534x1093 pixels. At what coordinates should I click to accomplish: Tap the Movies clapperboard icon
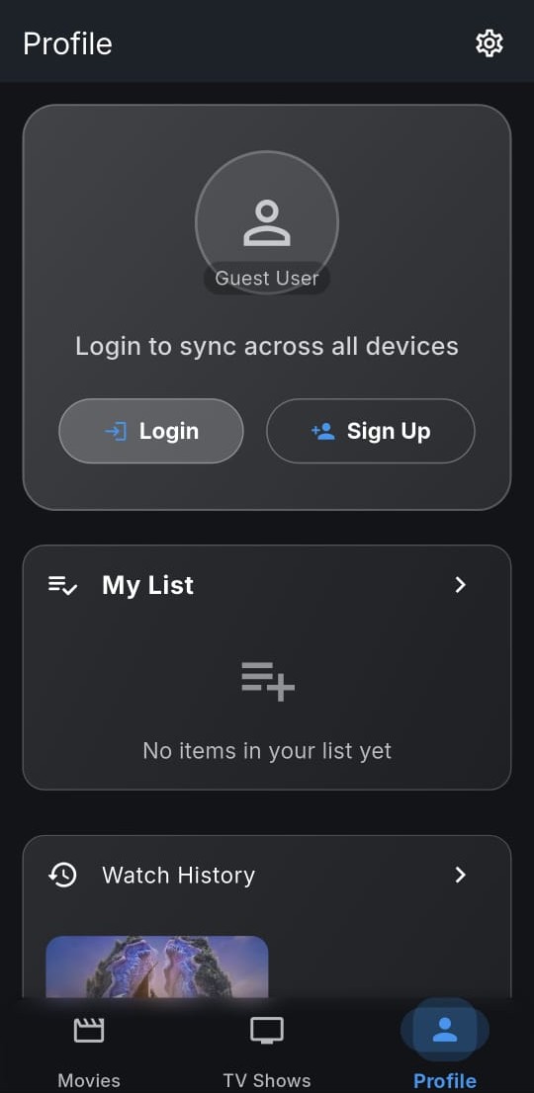[89, 1031]
